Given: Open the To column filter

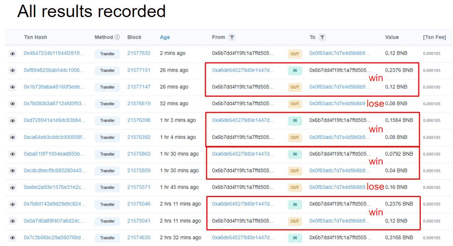Looking at the screenshot, I should pyautogui.click(x=322, y=37).
